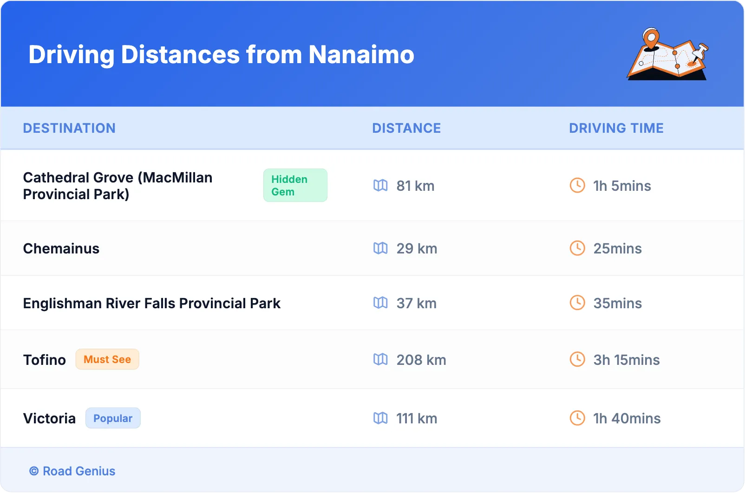This screenshot has height=493, width=745.
Task: Select the Tofino destination name
Action: coord(45,360)
